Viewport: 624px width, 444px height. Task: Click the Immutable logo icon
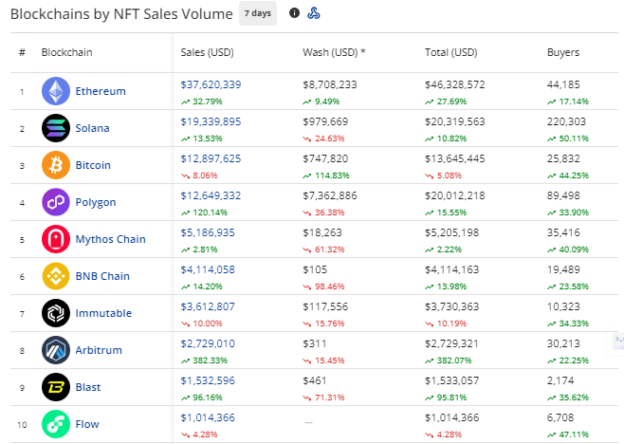56,313
